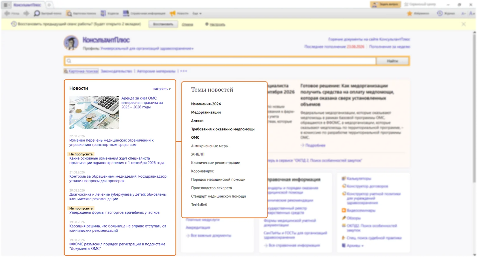
Task: Open news ФФОМС разъяснил порядок регистрации
Action: (117, 246)
